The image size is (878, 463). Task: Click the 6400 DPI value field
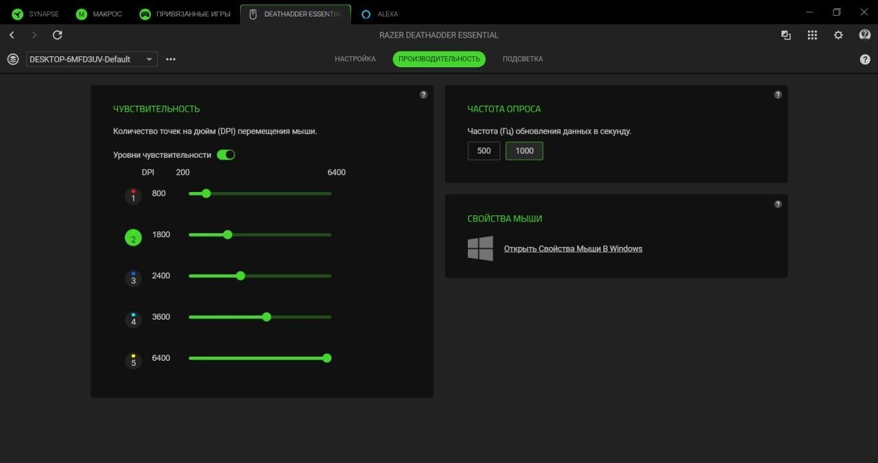[161, 358]
